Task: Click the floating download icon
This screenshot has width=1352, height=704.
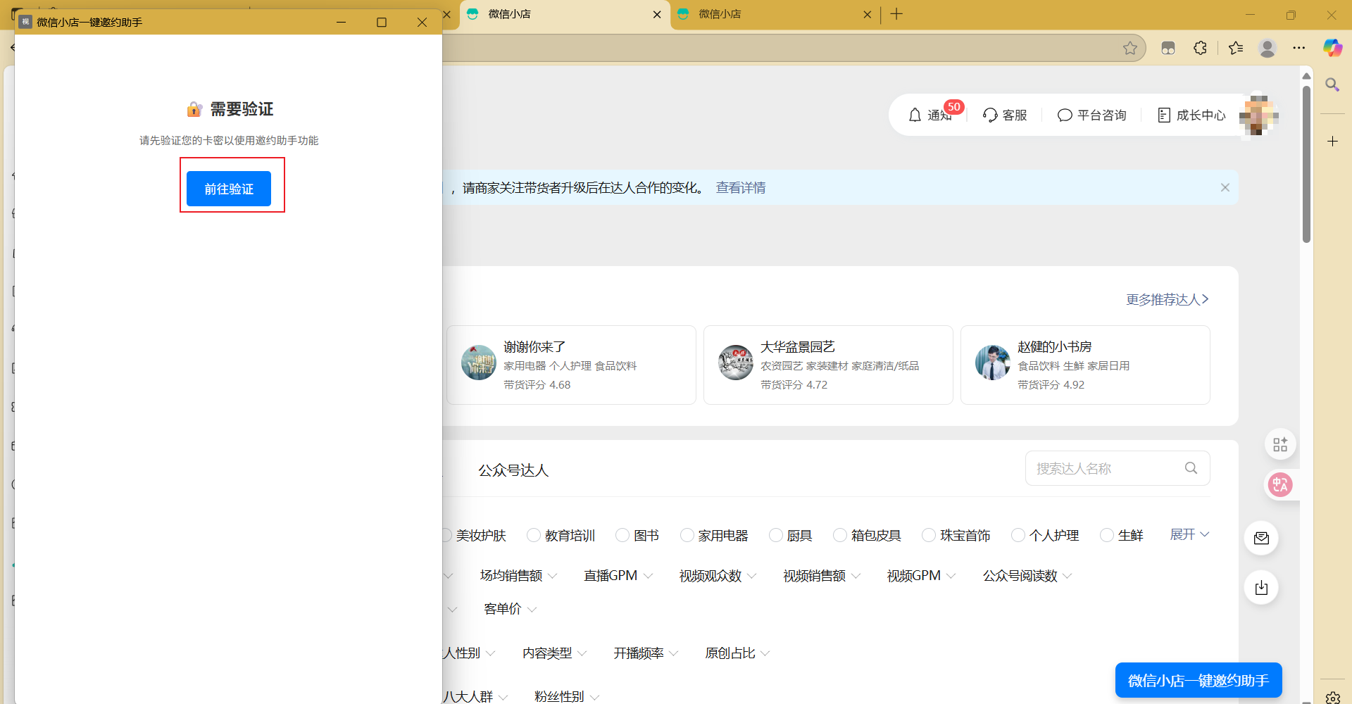Action: click(1261, 587)
